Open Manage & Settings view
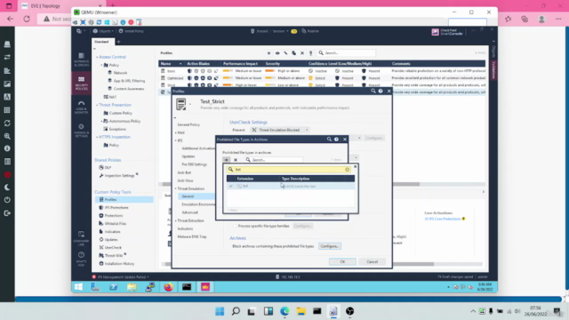 pos(81,131)
